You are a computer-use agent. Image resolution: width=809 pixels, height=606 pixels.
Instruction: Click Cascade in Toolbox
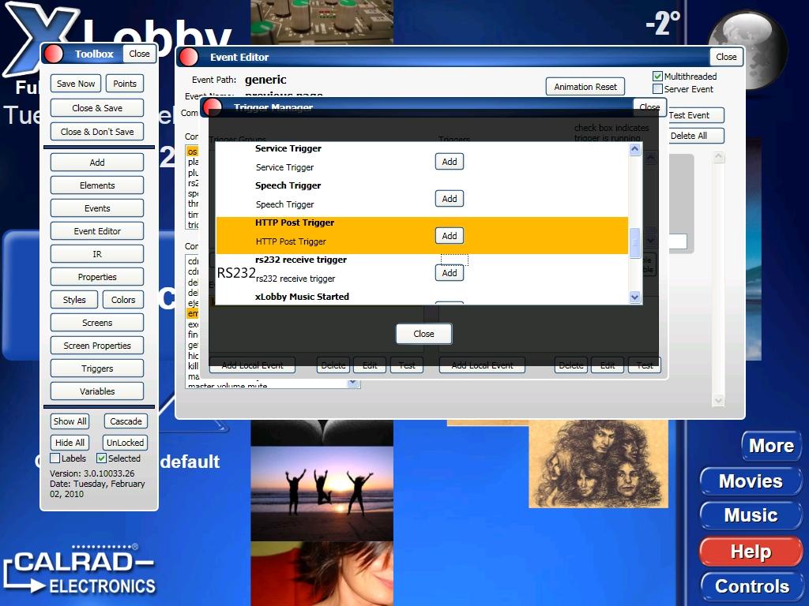[126, 421]
